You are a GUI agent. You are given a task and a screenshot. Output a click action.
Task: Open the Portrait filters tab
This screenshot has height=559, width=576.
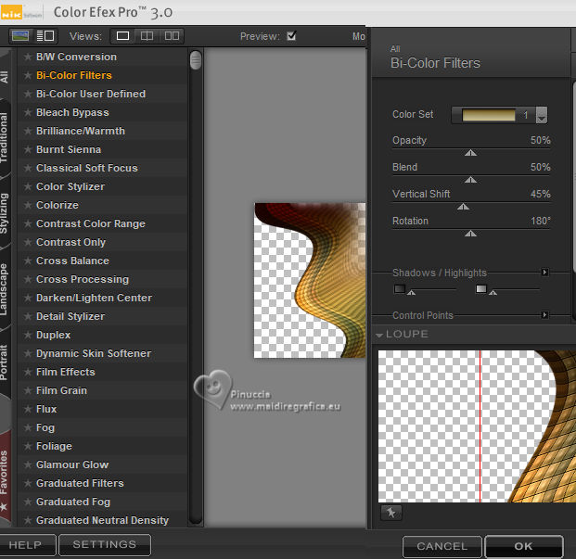5,362
